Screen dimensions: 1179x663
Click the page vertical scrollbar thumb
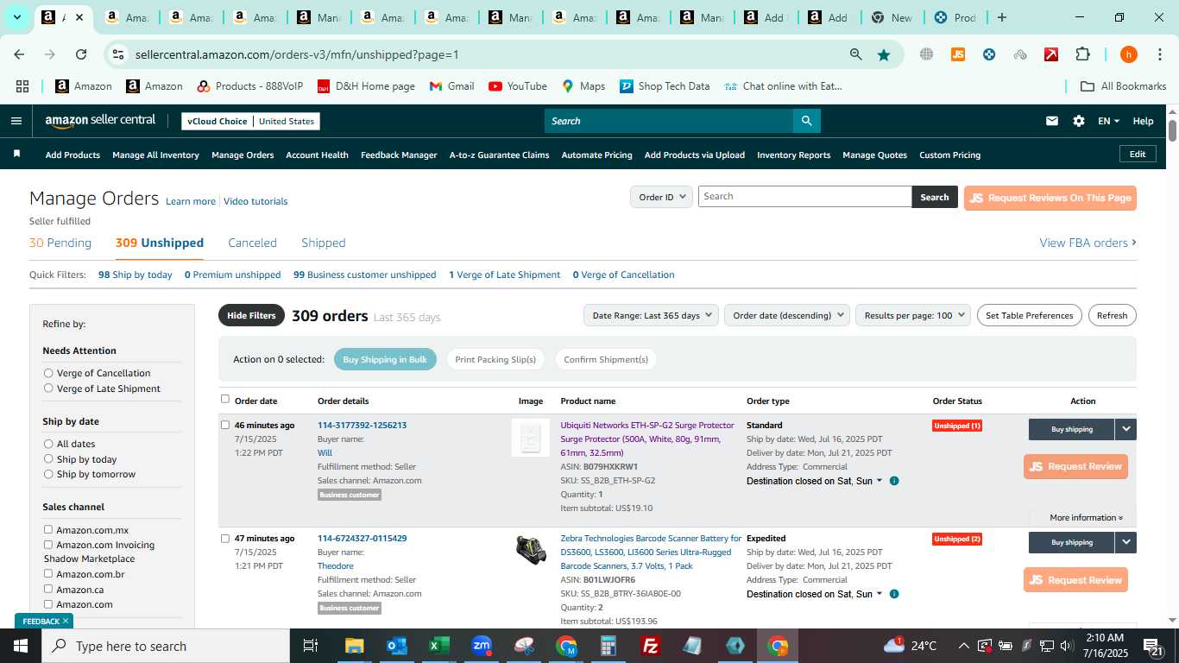1172,131
